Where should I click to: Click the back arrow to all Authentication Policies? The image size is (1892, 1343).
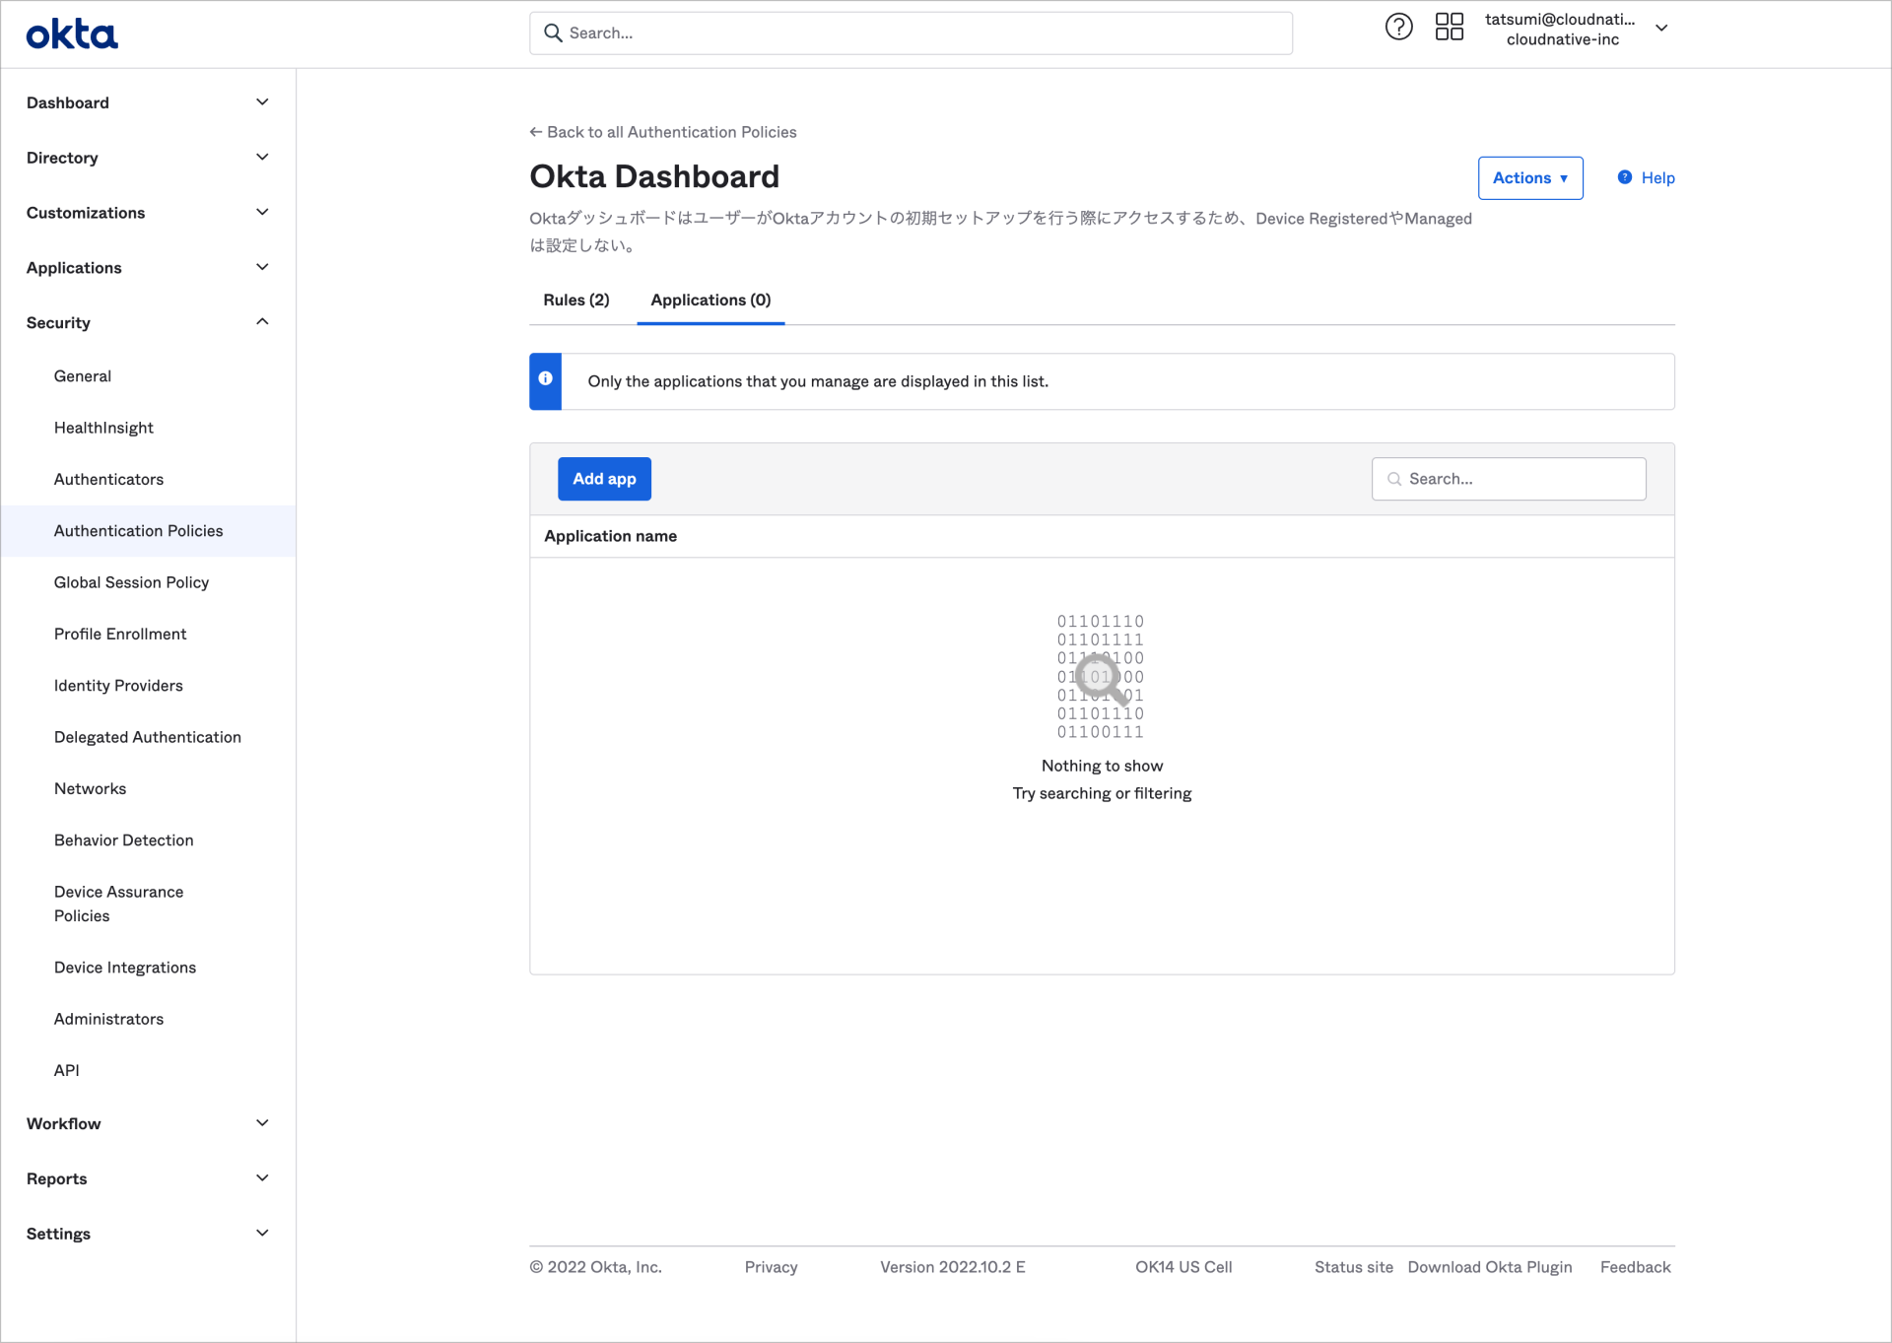coord(535,131)
